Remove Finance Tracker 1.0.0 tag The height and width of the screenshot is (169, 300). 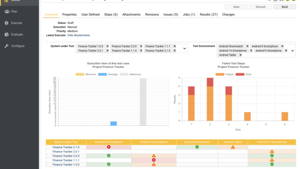click(107, 46)
